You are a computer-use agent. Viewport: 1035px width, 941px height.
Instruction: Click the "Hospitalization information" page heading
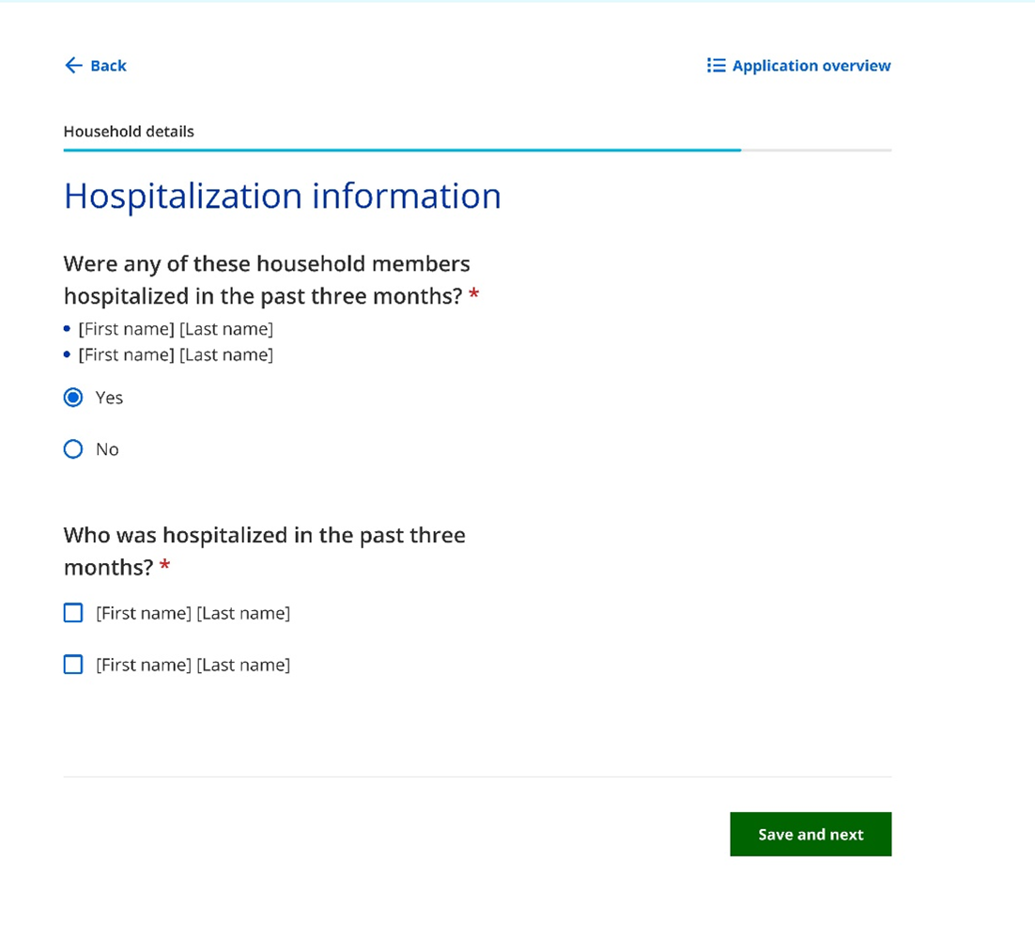(x=282, y=196)
